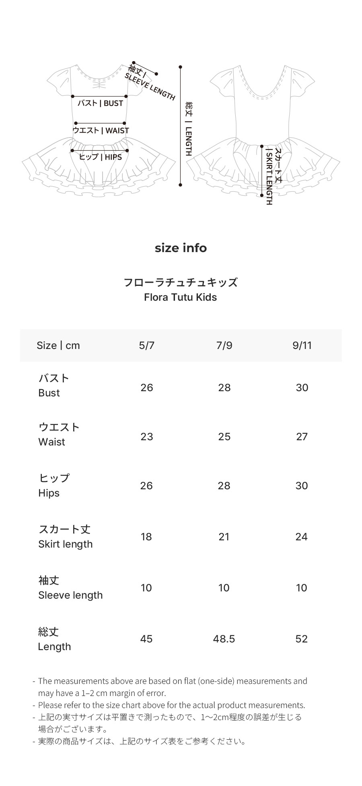362x786 pixels.
Task: Select the 9/11 size column header
Action: coord(302,345)
